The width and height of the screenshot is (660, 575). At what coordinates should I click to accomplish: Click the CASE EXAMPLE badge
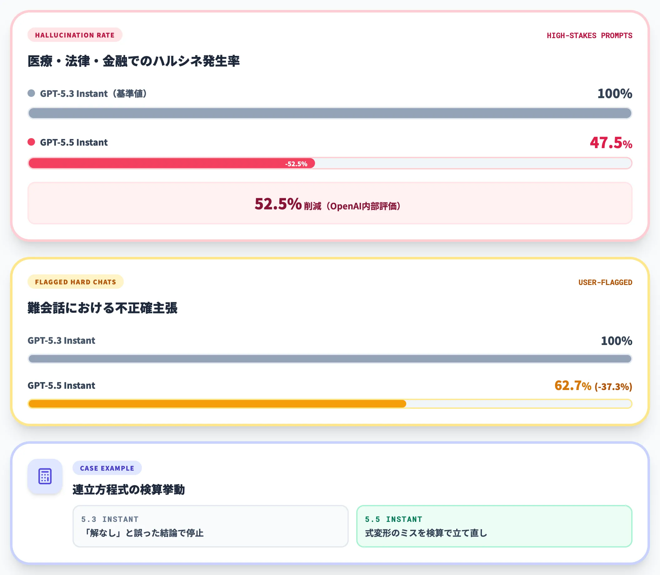click(107, 468)
